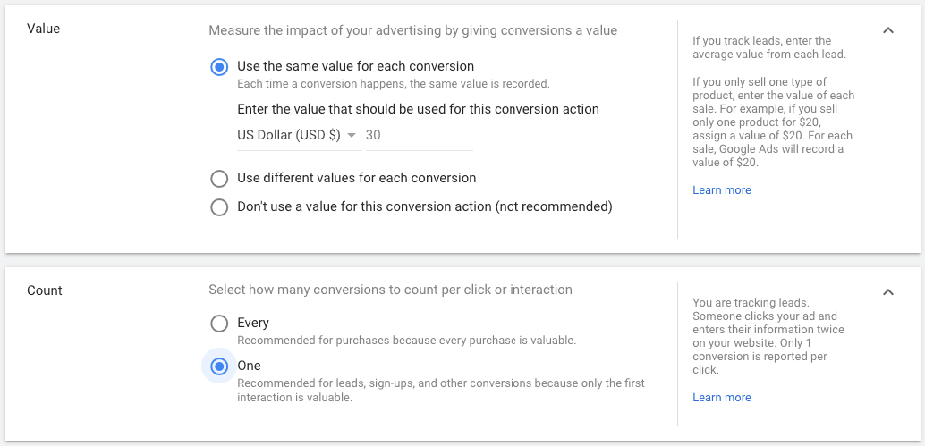Image resolution: width=925 pixels, height=446 pixels.
Task: Collapse the Value section chevron
Action: [x=887, y=30]
